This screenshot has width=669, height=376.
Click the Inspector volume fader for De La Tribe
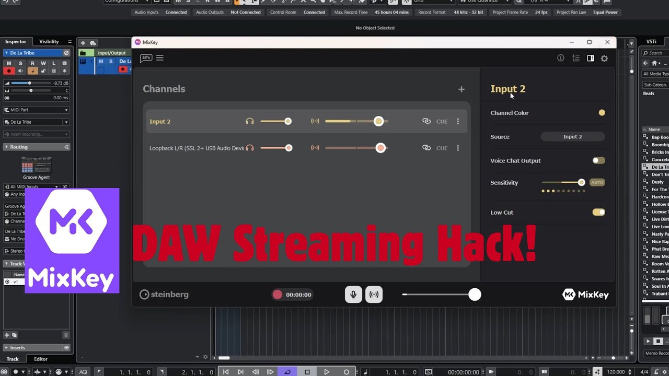click(29, 83)
